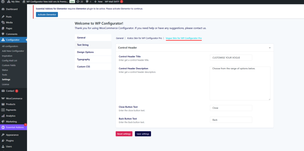Open Inspiration submenu item
The width and height of the screenshot is (304, 151).
coord(7,56)
